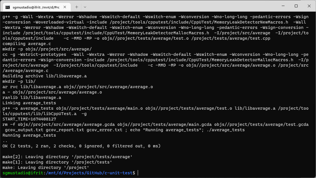Close the Windows Terminal window
Image resolution: width=316 pixels, height=178 pixels.
click(x=309, y=6)
